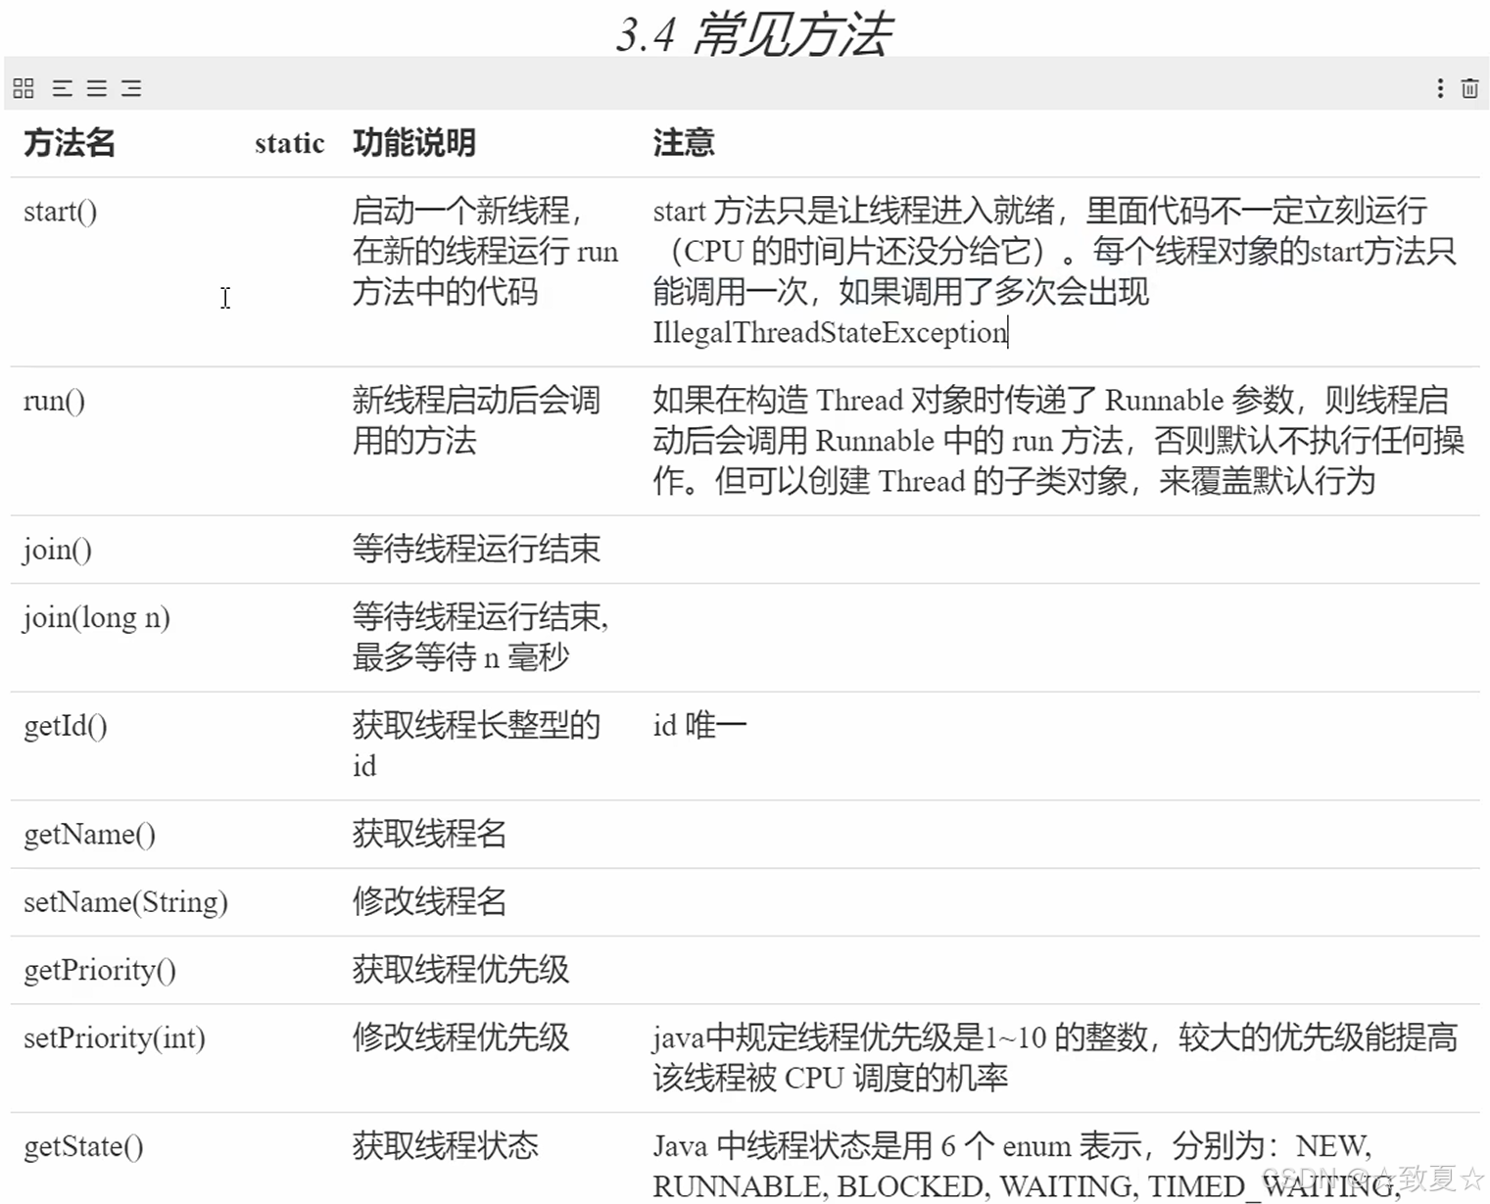Click the description 启动一个新线程
The width and height of the screenshot is (1490, 1204).
click(x=485, y=251)
